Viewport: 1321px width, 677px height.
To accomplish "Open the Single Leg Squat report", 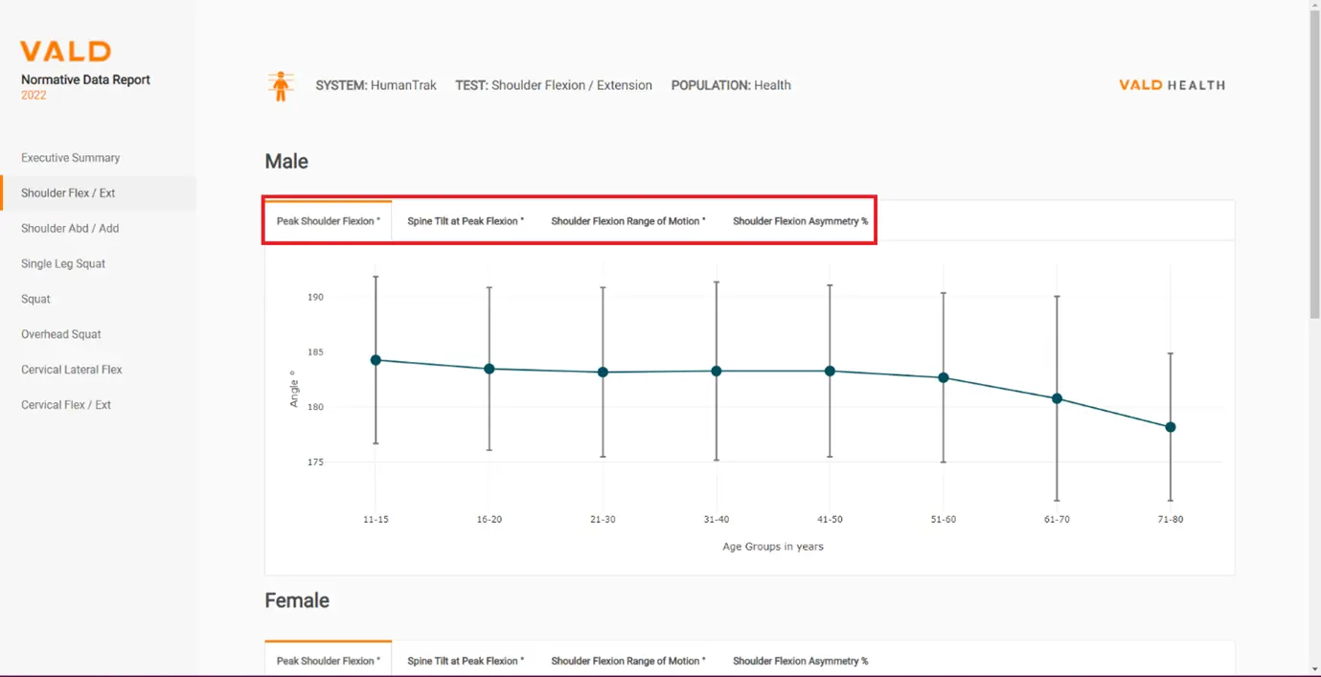I will coord(63,264).
